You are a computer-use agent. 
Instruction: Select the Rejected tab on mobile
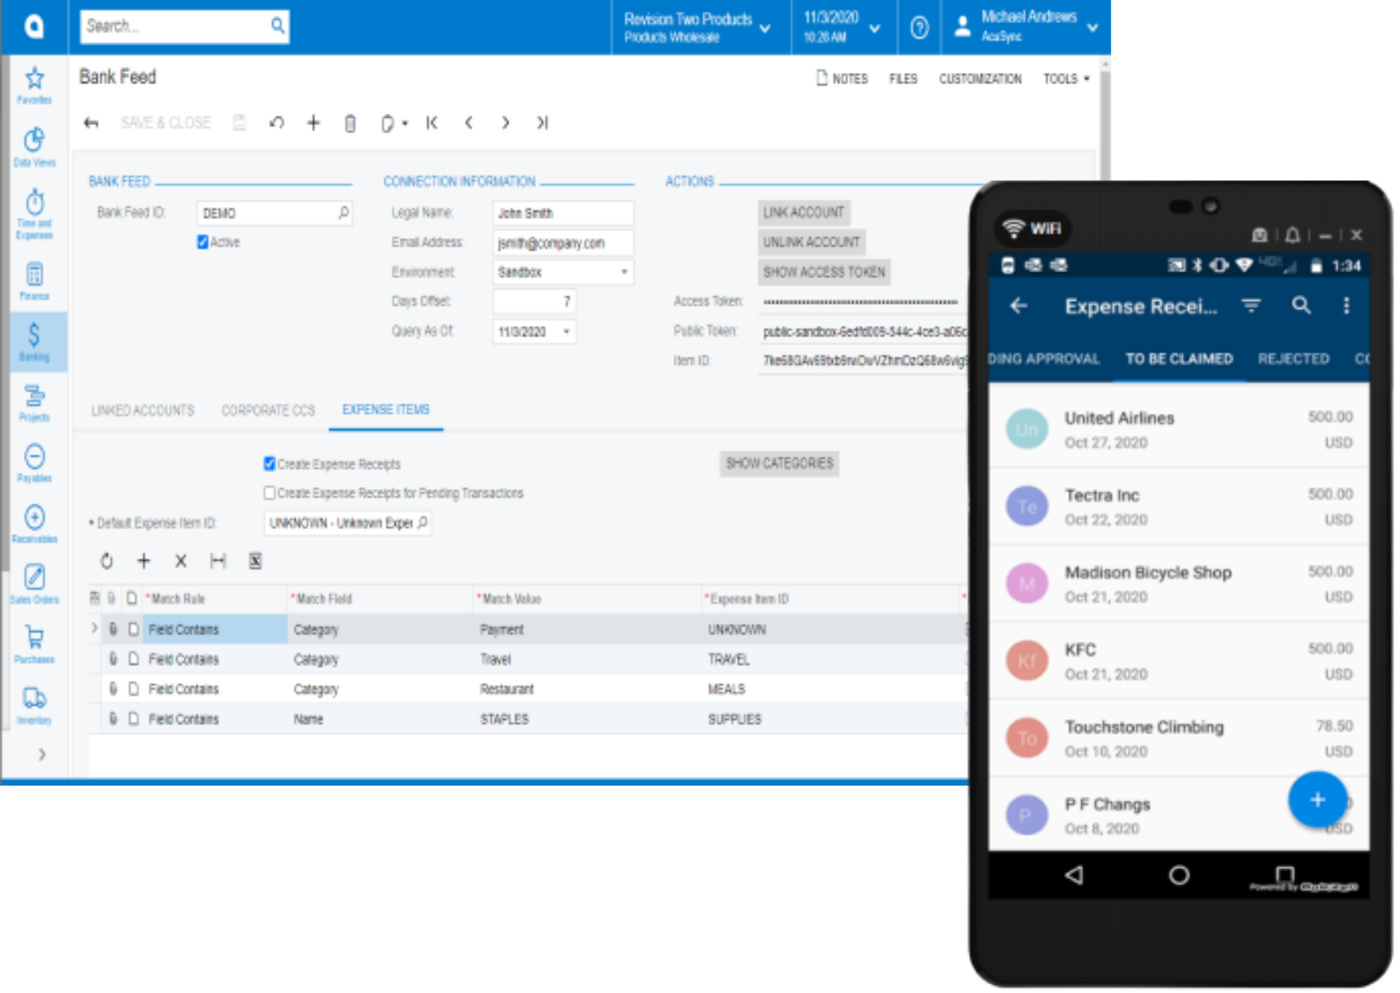click(1293, 359)
